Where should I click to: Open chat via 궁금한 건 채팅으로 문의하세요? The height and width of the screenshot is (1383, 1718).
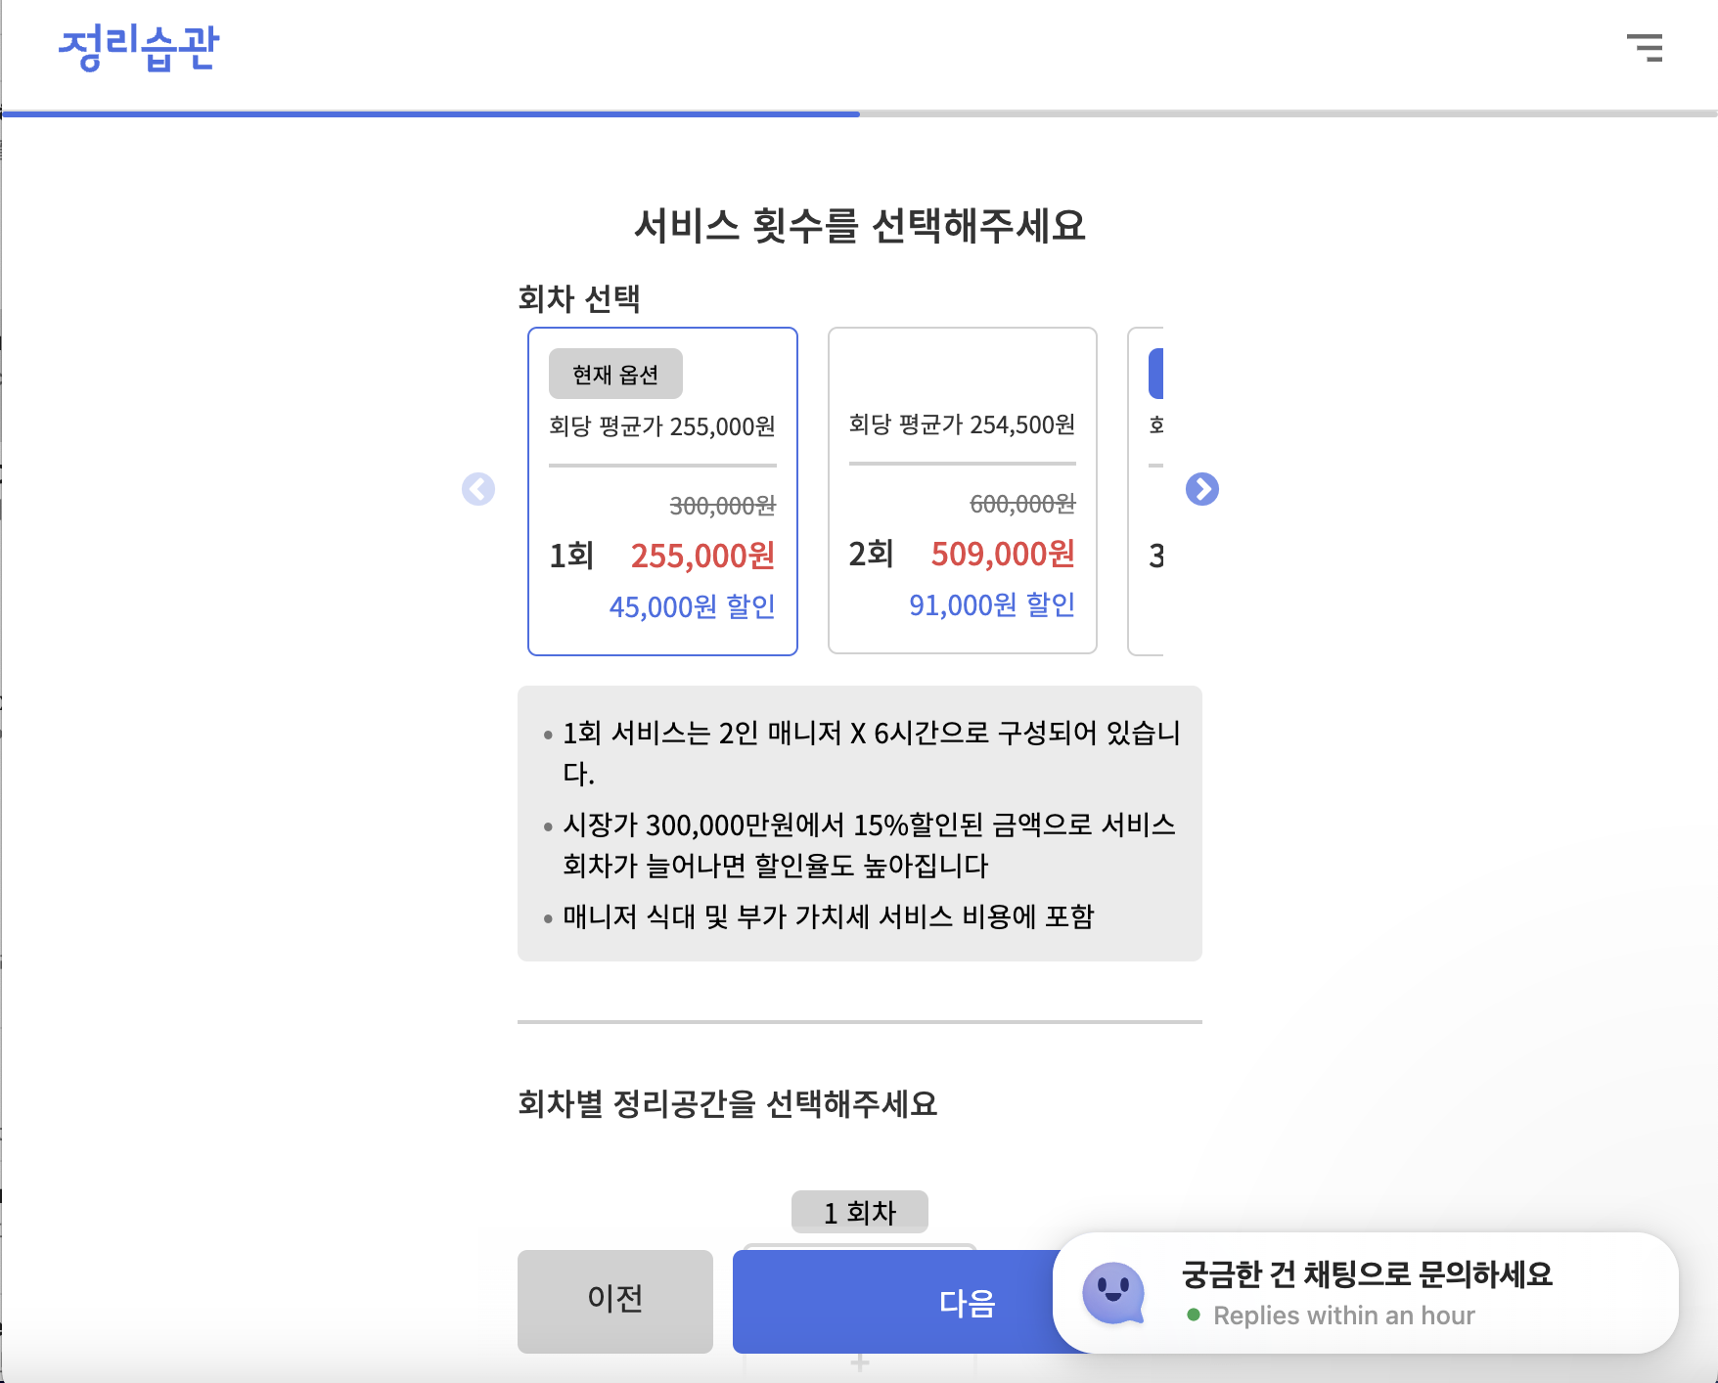coord(1368,1274)
